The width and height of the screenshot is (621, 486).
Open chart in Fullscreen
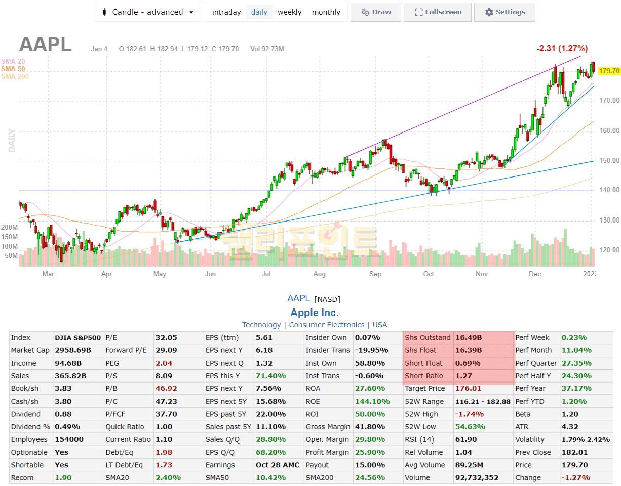437,12
